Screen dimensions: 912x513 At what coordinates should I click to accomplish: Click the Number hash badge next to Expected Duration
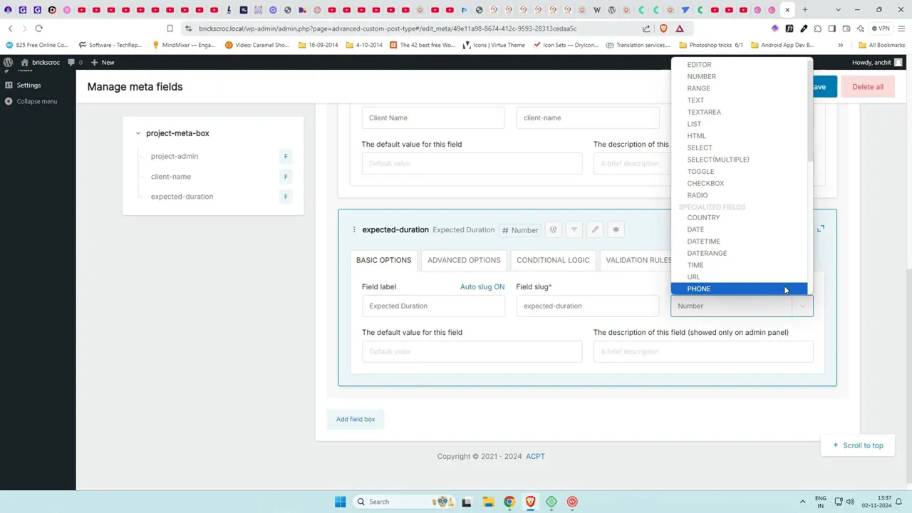point(520,229)
